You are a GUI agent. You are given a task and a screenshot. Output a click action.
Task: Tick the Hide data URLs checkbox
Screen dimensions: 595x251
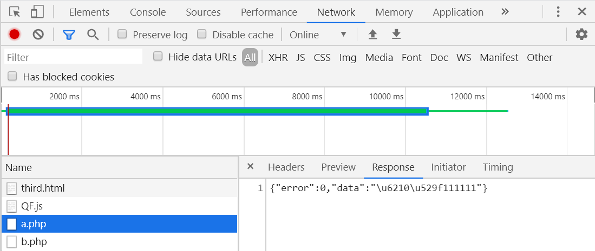point(158,57)
